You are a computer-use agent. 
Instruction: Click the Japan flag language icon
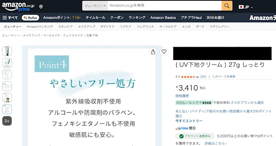point(241,7)
